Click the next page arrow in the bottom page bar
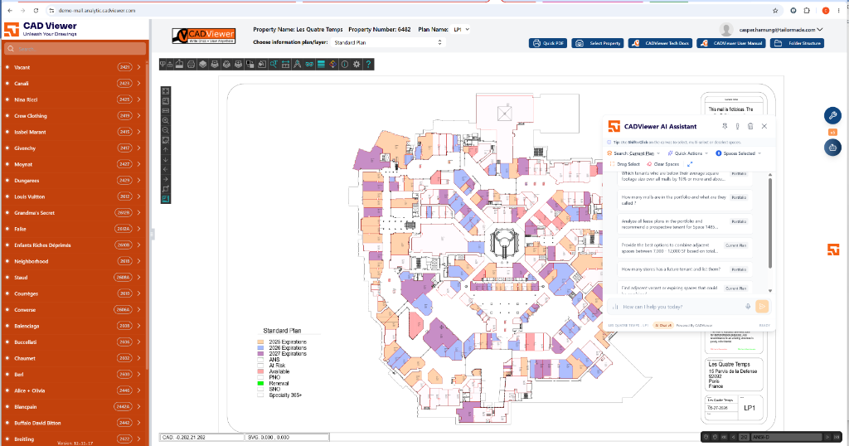The height and width of the screenshot is (446, 849). coord(827,437)
